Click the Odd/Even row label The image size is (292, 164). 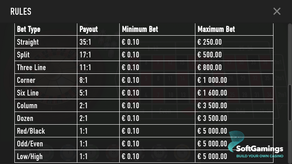pyautogui.click(x=30, y=143)
